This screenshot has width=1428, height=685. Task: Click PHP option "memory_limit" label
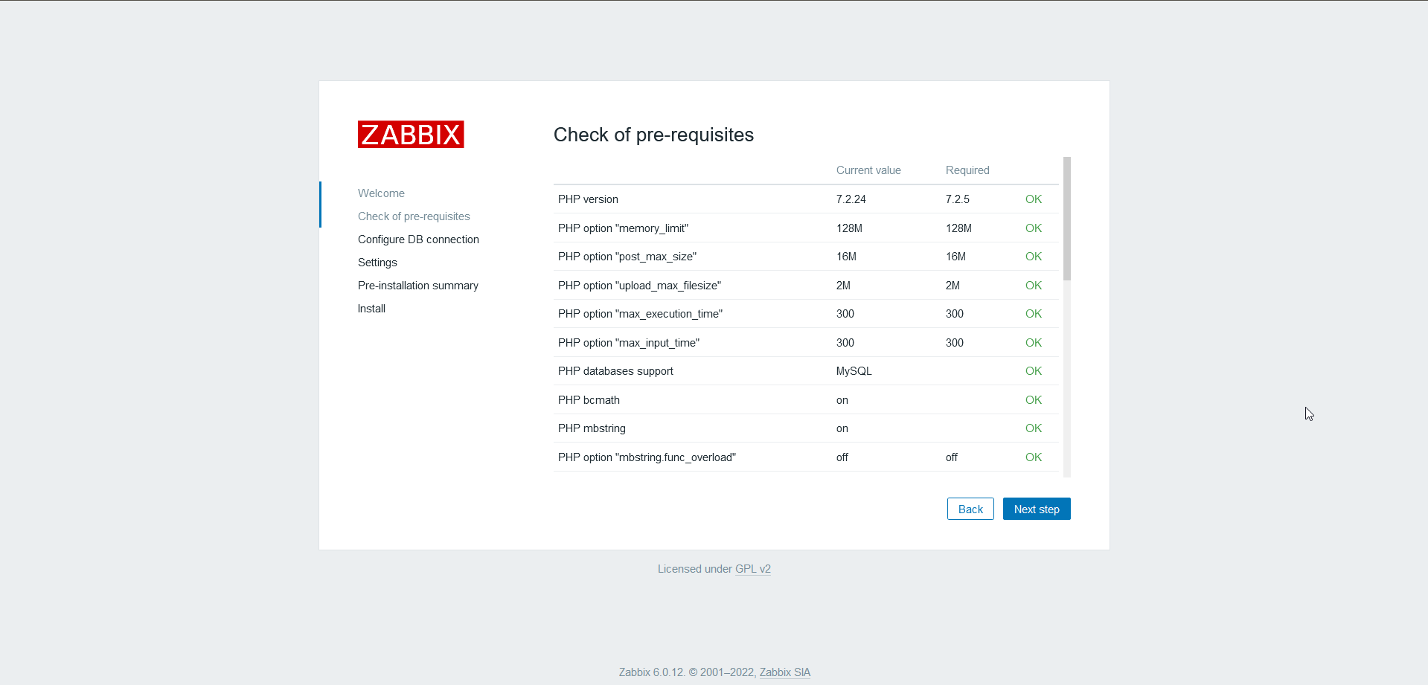[x=623, y=228]
